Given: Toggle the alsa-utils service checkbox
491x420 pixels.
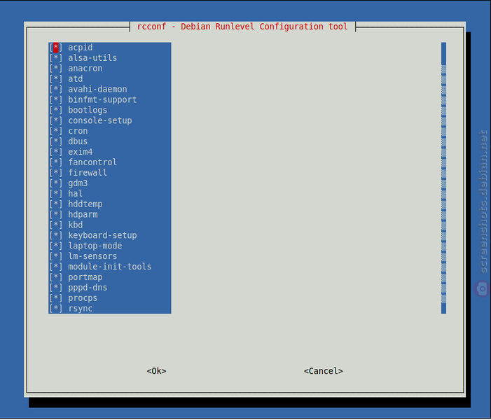Looking at the screenshot, I should tap(56, 58).
